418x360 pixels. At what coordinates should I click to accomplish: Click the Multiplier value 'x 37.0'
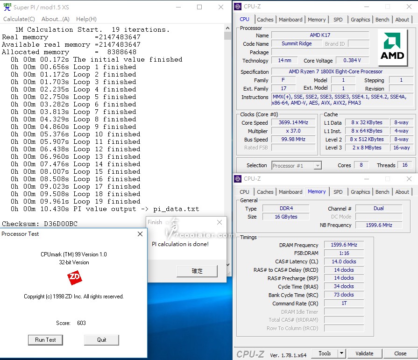point(293,131)
